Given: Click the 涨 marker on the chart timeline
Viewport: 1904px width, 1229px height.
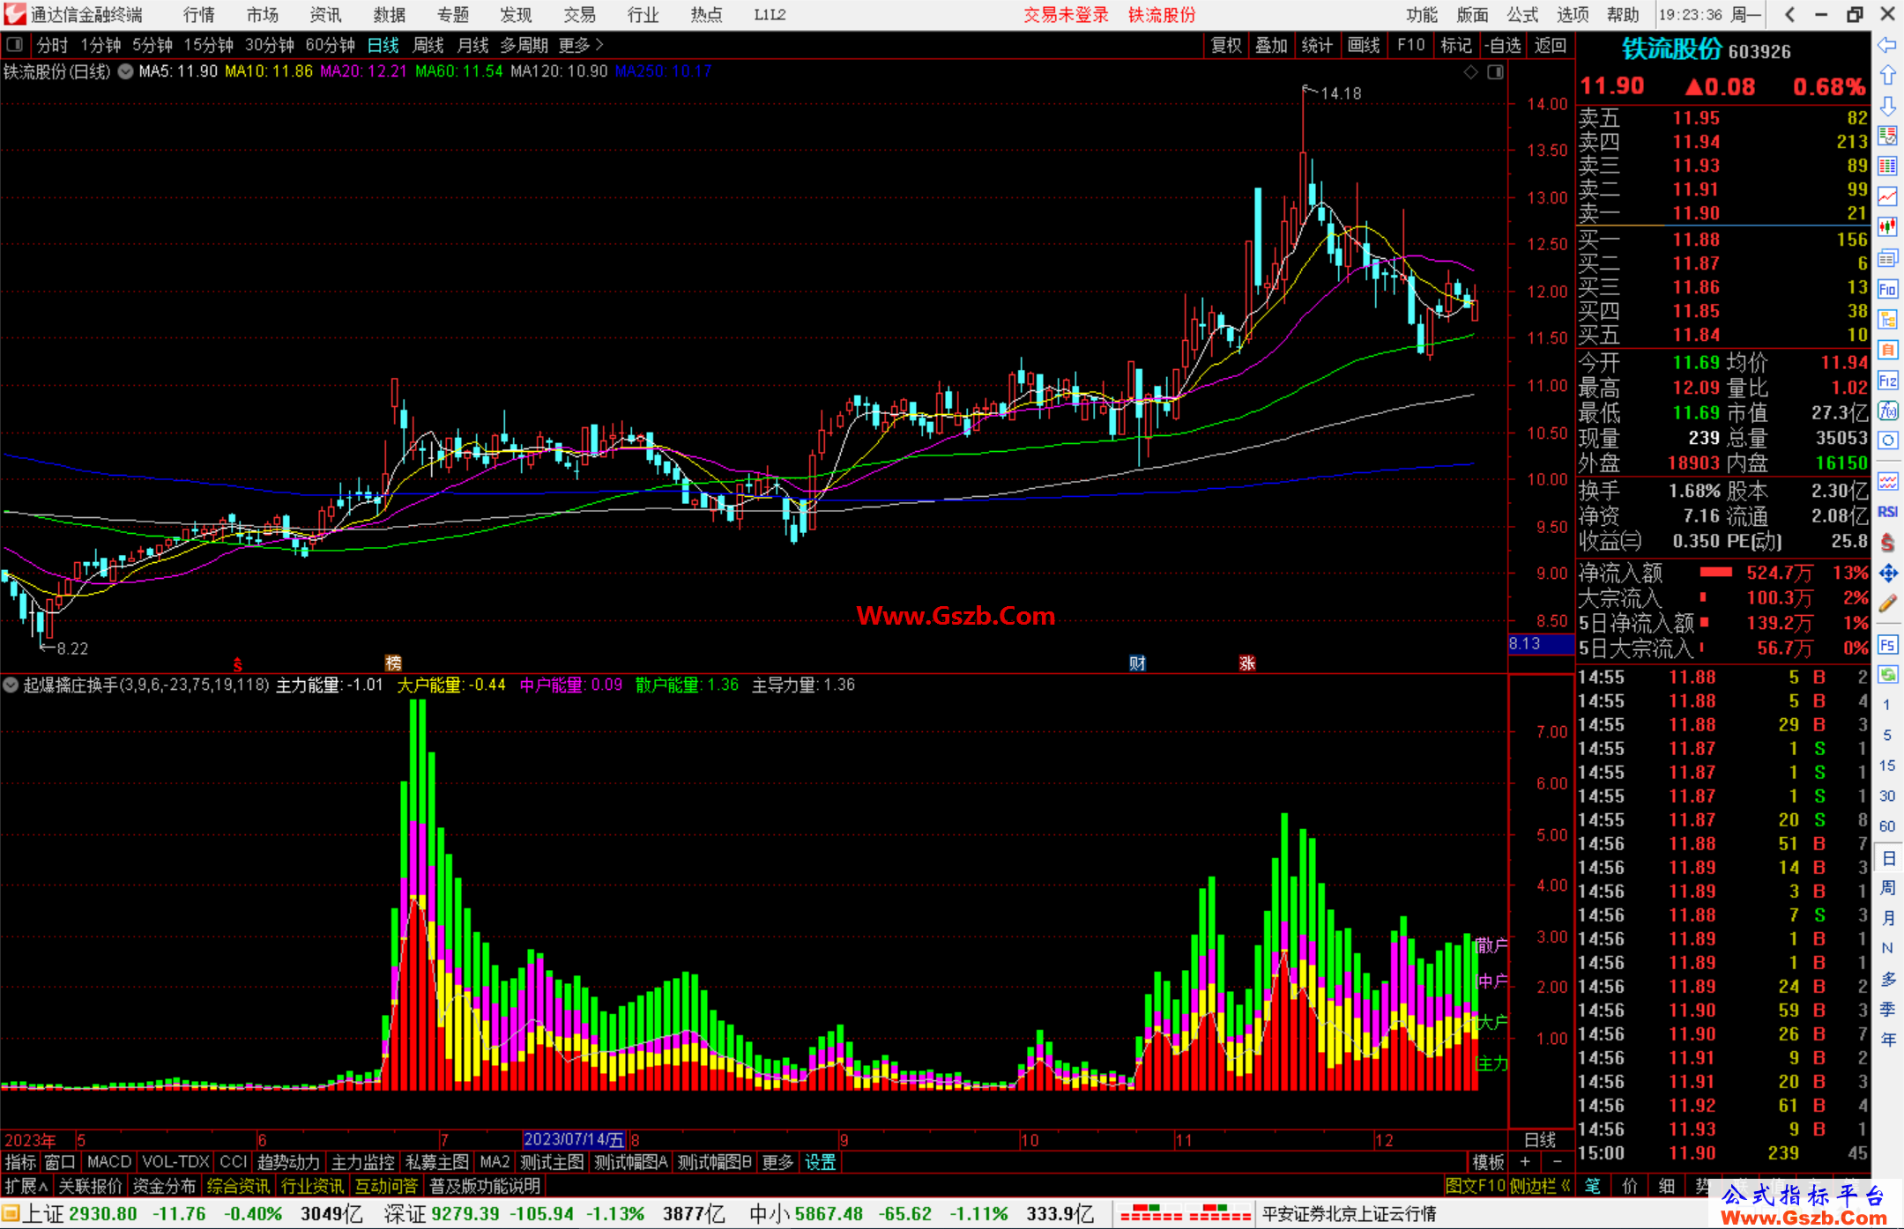Looking at the screenshot, I should tap(1246, 663).
